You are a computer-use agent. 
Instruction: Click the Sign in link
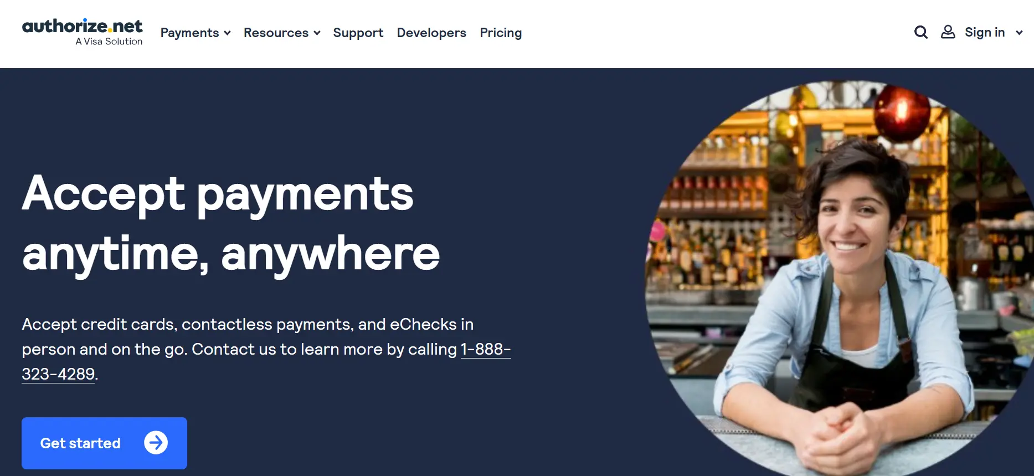click(984, 32)
